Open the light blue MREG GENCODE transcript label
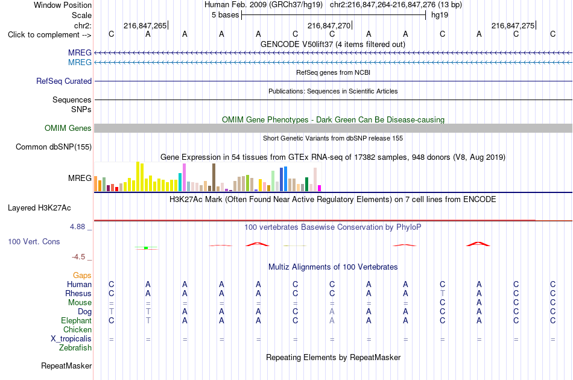This screenshot has height=380, width=573. [80, 62]
